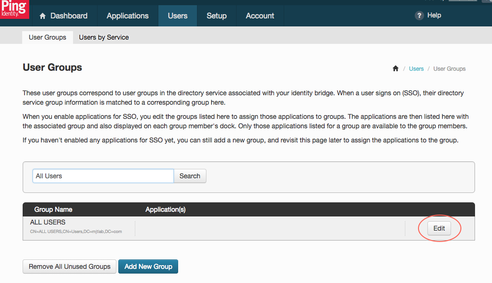Click the Group Name column header
This screenshot has width=492, height=283.
click(x=53, y=209)
